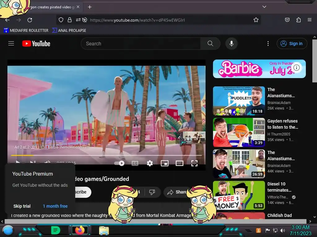The image size is (317, 237).
Task: Open H Thurm2005 channel name
Action: click(279, 134)
